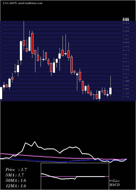
Task: Open the MACD inset chart box
Action: [75, 176]
